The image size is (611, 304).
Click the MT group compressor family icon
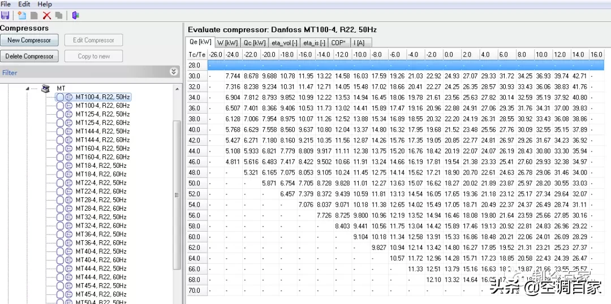pyautogui.click(x=46, y=89)
